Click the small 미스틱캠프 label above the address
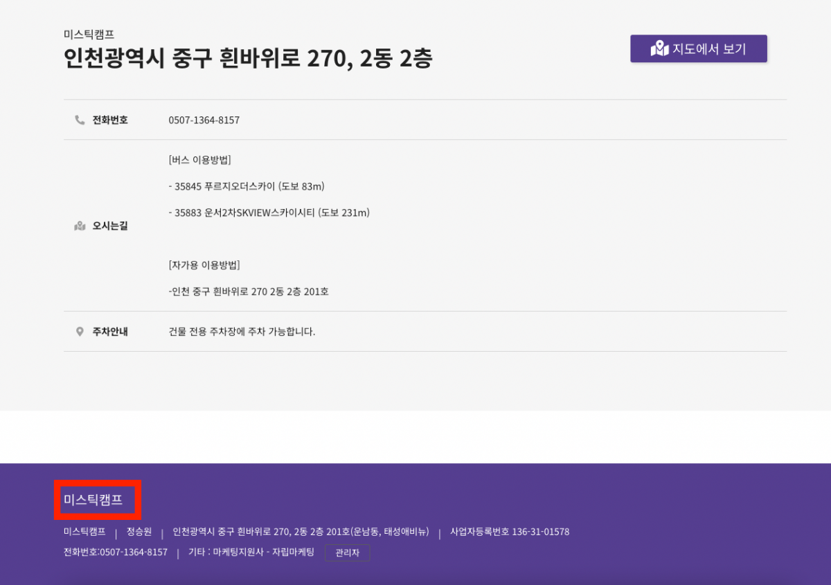 click(89, 34)
